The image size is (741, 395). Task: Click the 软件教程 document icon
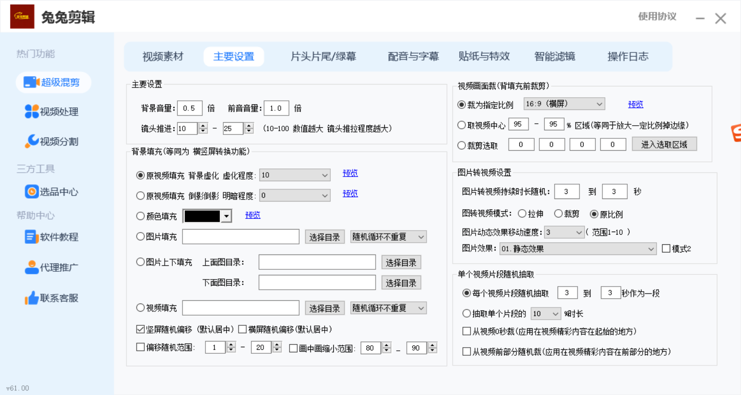click(32, 237)
